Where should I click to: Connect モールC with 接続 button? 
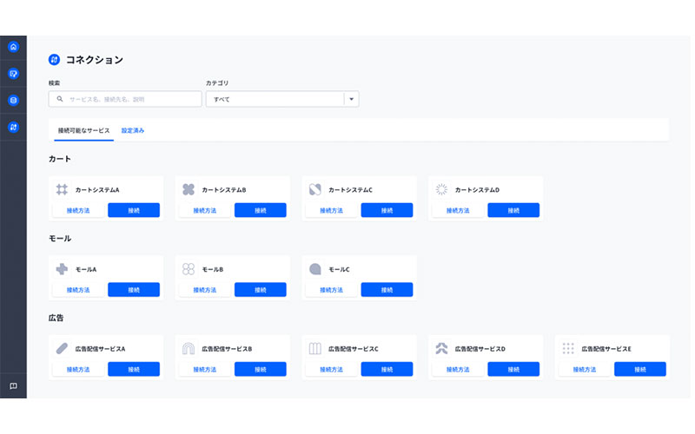click(x=387, y=290)
